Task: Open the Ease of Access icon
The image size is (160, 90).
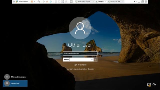Action: [x=154, y=84]
